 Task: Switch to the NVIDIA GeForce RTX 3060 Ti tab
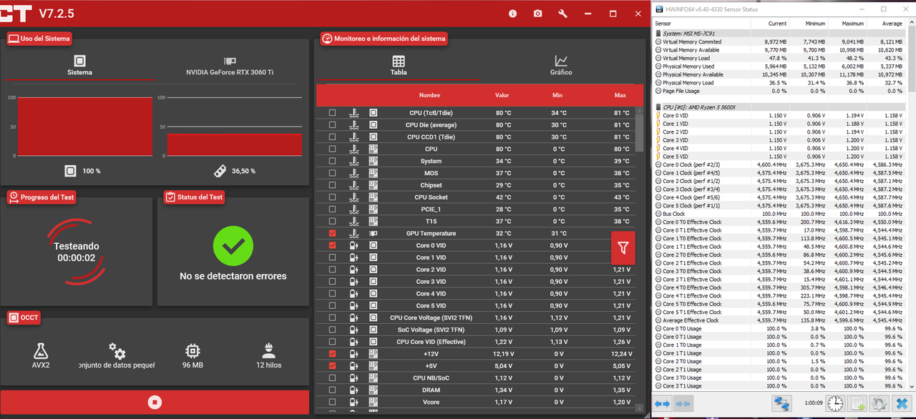230,66
